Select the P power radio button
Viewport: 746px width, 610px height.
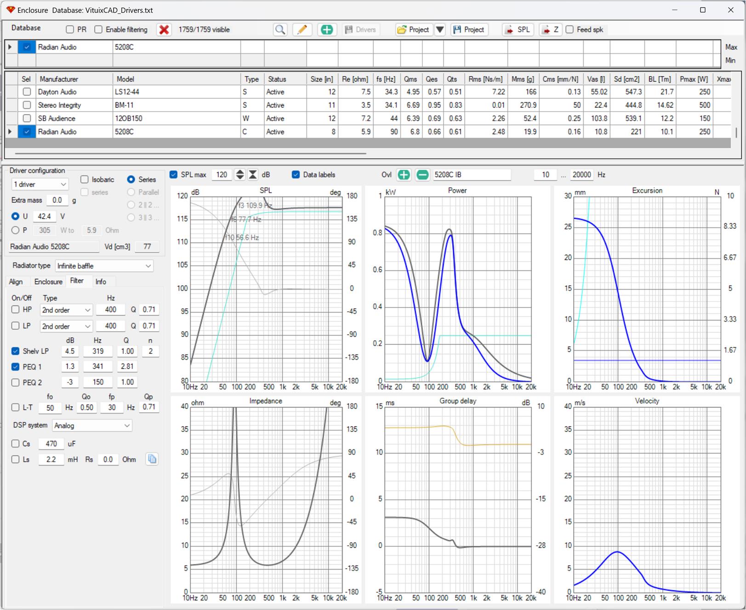[16, 230]
